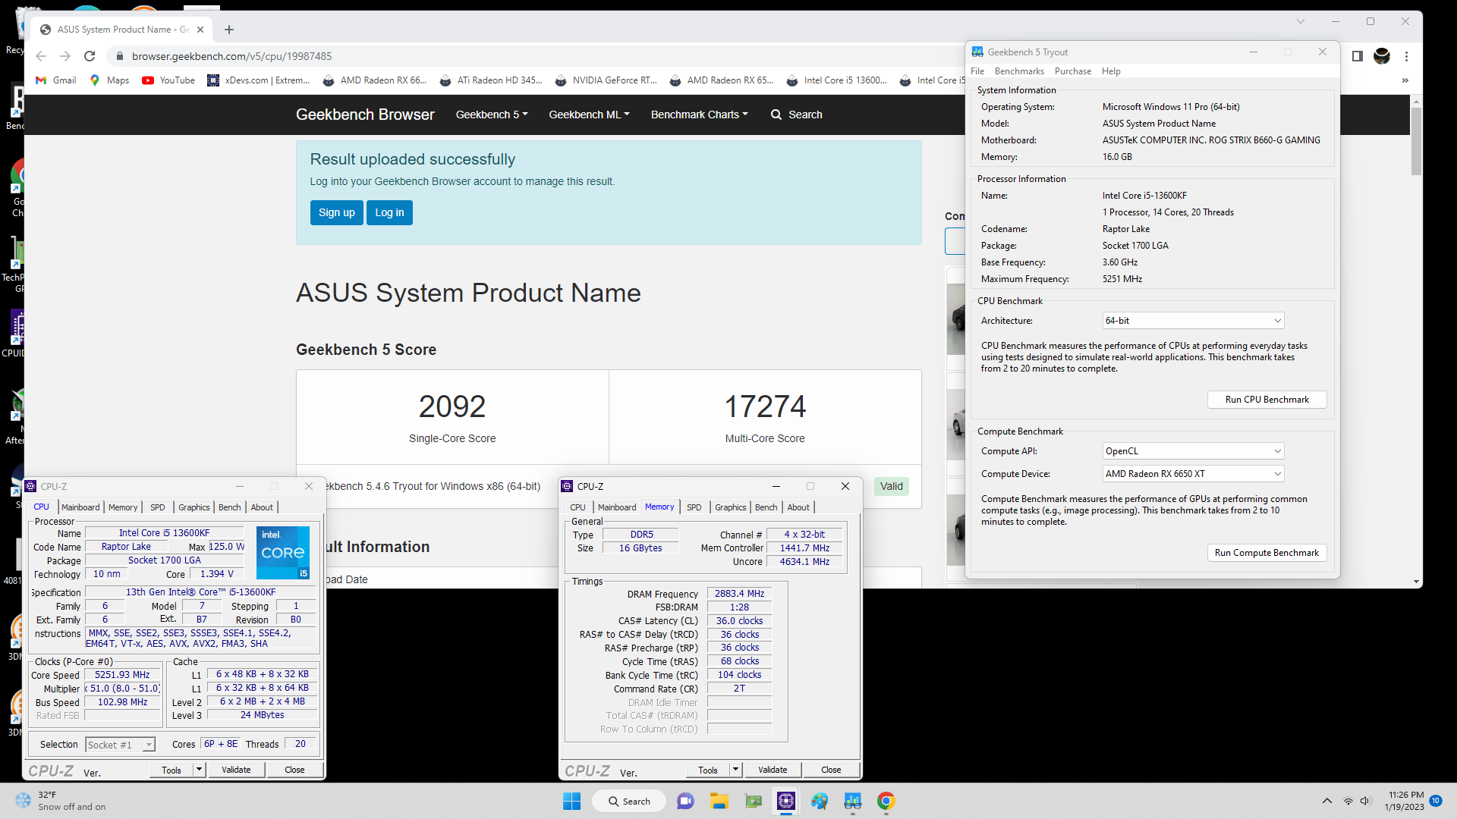The width and height of the screenshot is (1457, 819).
Task: Open Bench tab in right CPU-Z
Action: 766,507
